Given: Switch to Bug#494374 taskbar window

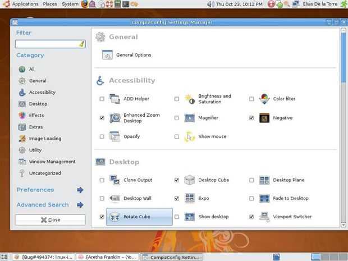Looking at the screenshot, I should [x=43, y=257].
